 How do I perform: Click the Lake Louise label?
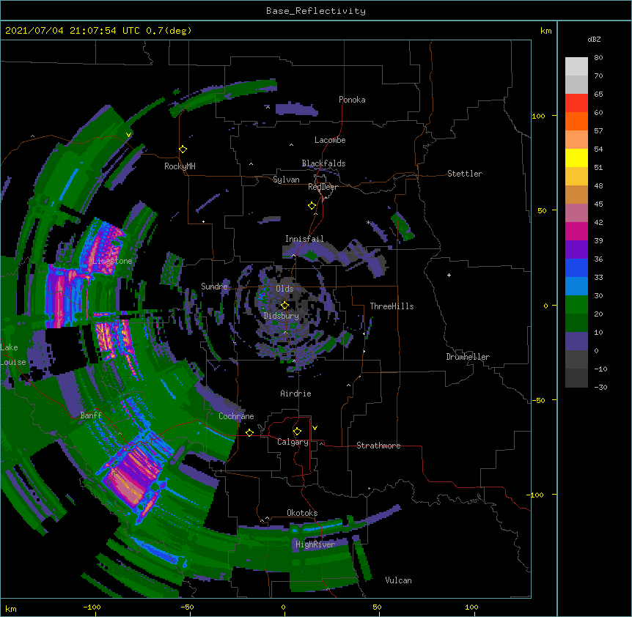tap(13, 355)
